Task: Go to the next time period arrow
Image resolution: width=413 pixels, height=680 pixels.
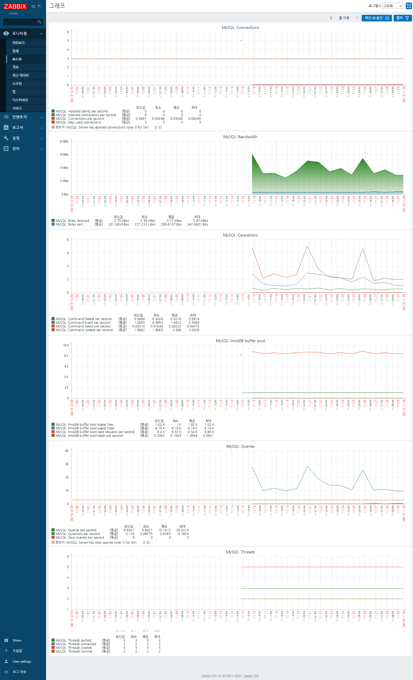Action: tap(357, 18)
